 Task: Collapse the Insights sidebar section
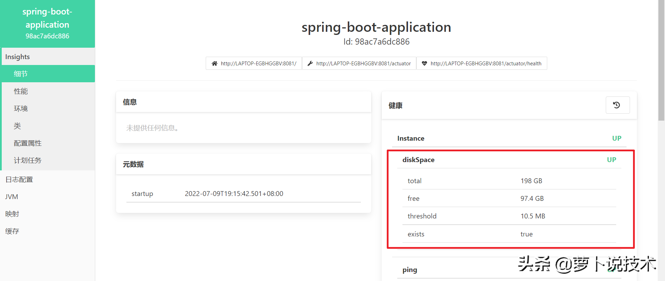[48, 56]
